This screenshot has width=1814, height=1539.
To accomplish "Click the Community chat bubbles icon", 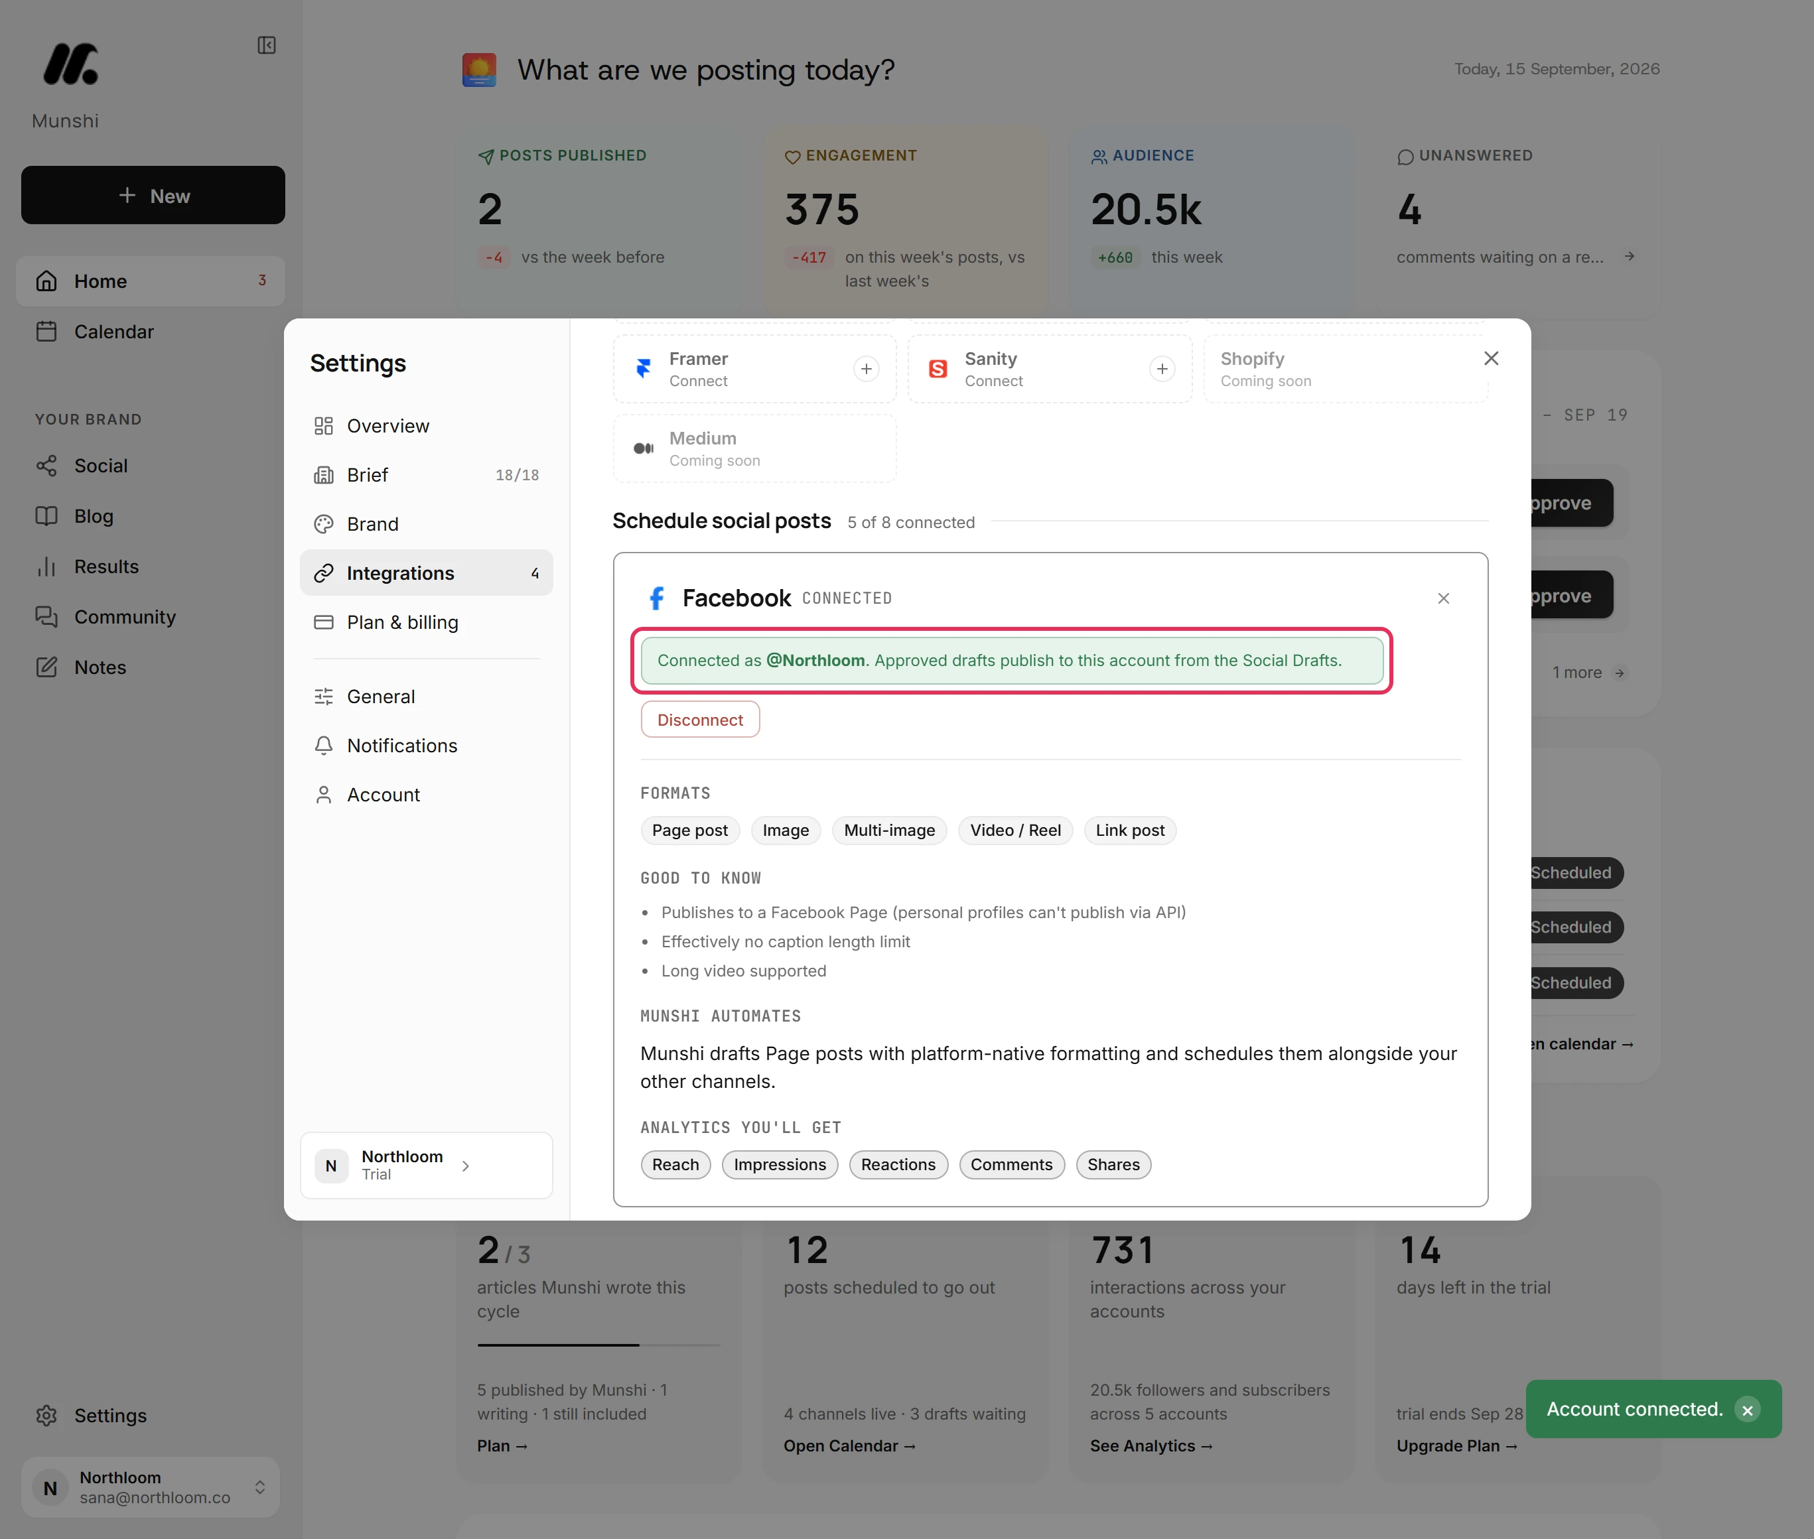I will point(46,617).
